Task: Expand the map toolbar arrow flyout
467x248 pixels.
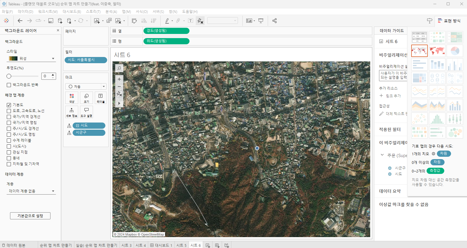Action: click(x=119, y=103)
